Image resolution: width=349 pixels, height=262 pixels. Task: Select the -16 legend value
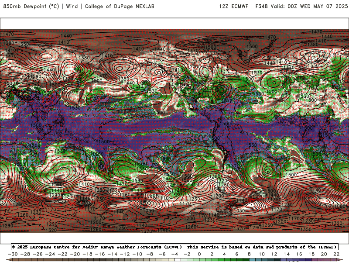click(x=100, y=254)
